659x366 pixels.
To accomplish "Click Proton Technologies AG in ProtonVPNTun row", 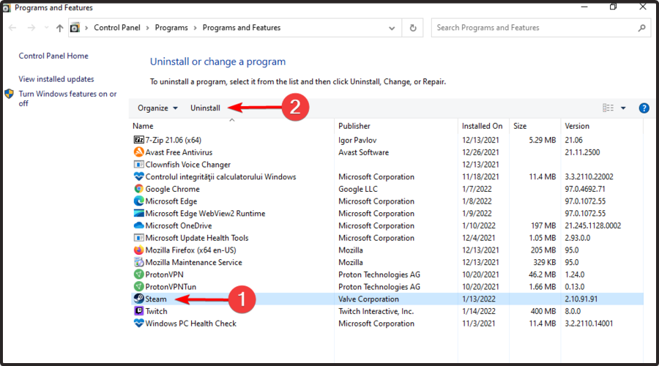I will (x=379, y=287).
